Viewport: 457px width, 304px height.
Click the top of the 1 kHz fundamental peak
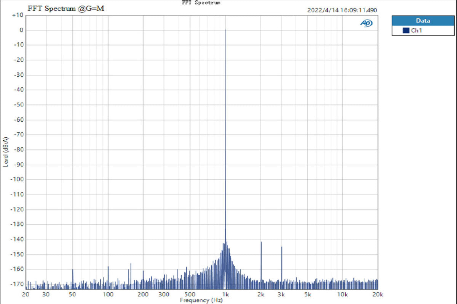[x=225, y=30]
